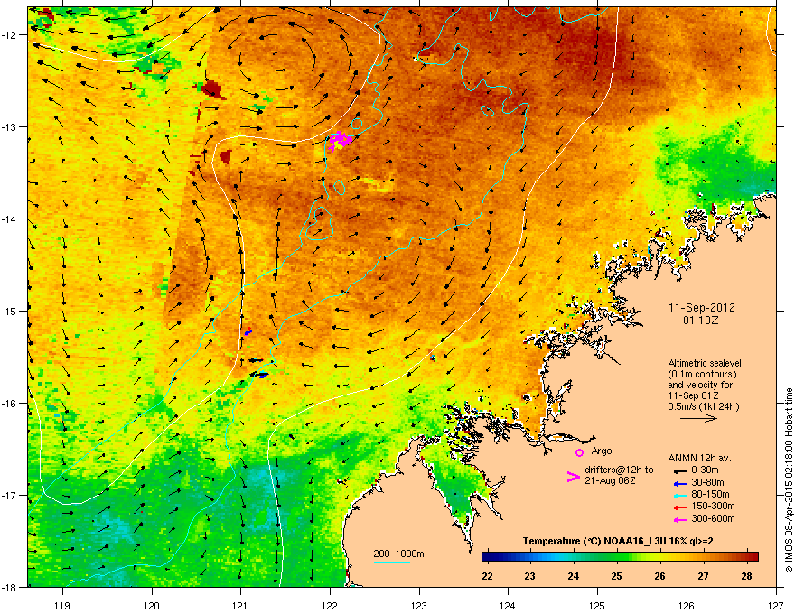Select the black 0-30m arrow legend marker

(x=679, y=471)
